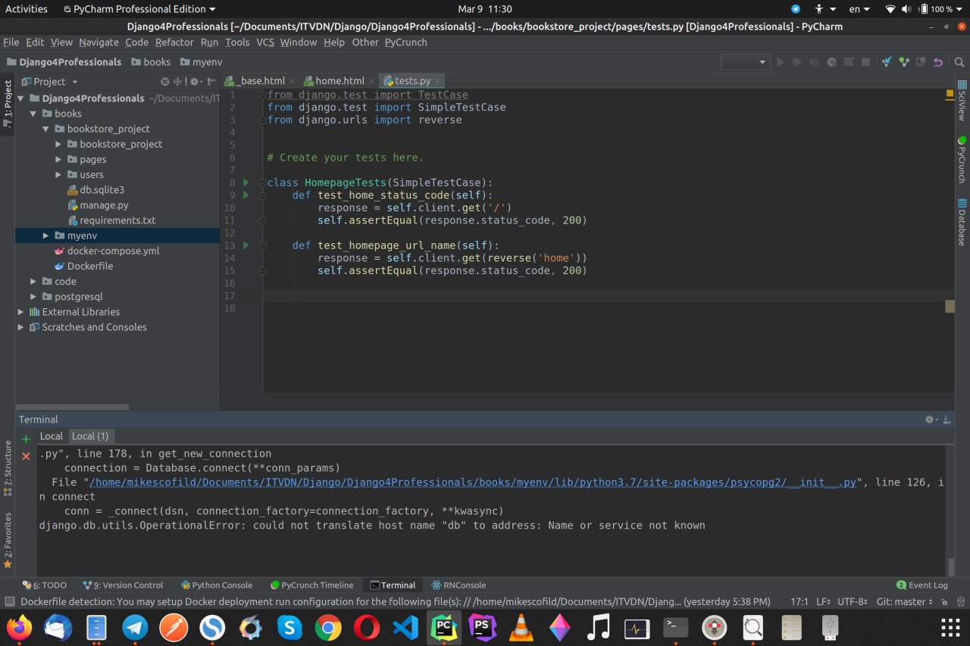Screen dimensions: 970x646
Task: Toggle the 1: Project side tool window
Action: (8, 103)
